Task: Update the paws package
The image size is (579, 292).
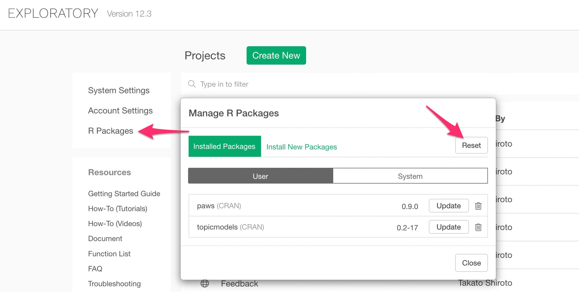Action: [x=449, y=206]
